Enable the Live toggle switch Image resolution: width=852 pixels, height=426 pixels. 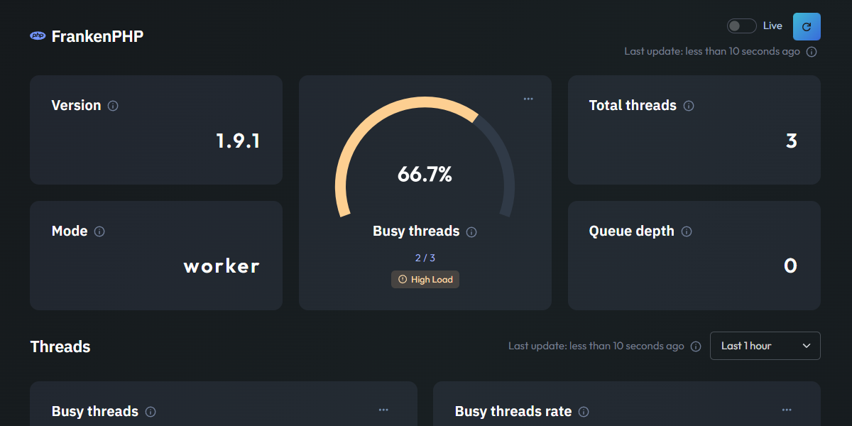[741, 26]
